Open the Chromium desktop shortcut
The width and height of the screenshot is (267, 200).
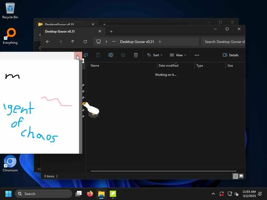(x=10, y=164)
